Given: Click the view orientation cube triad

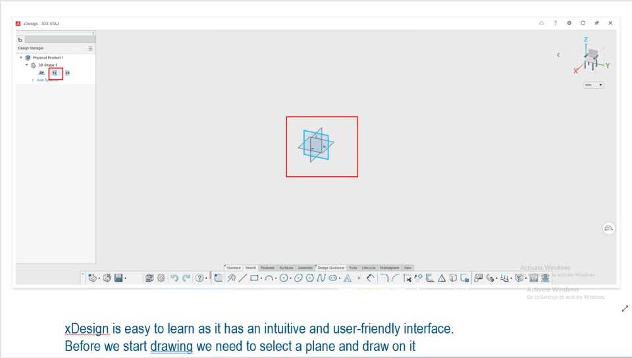Looking at the screenshot, I should point(591,57).
